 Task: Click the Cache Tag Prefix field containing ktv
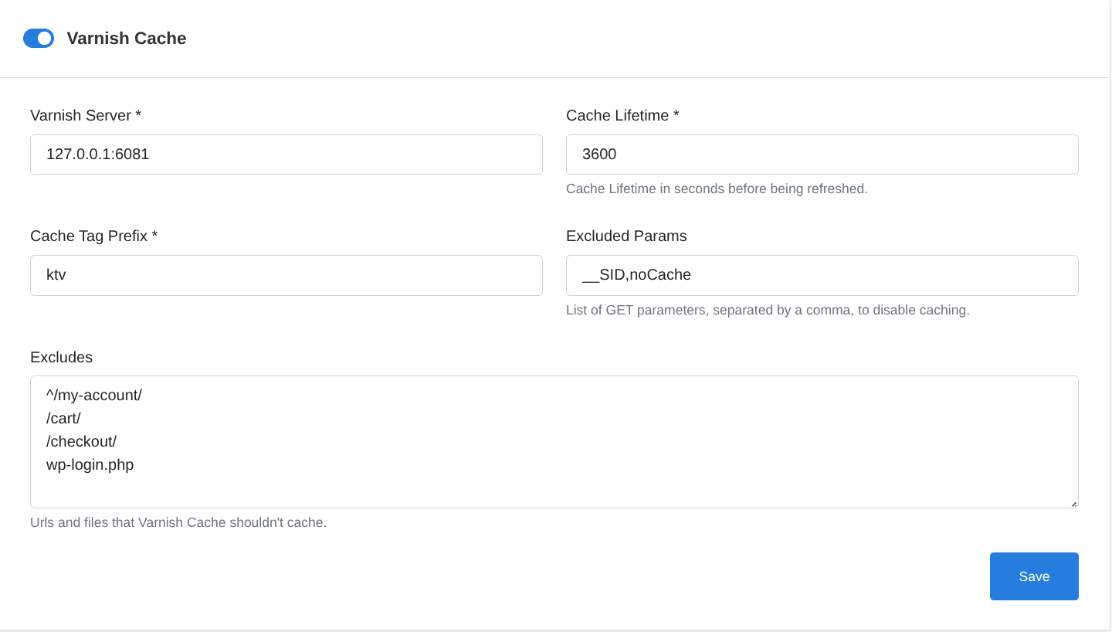(286, 275)
